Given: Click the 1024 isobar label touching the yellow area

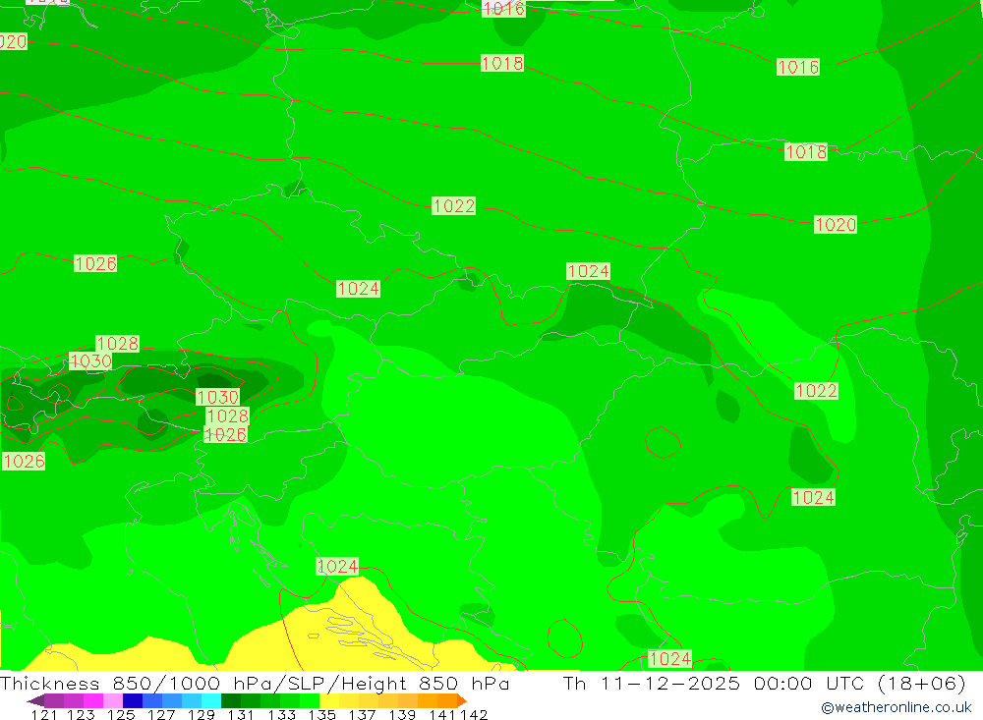Looking at the screenshot, I should (337, 567).
